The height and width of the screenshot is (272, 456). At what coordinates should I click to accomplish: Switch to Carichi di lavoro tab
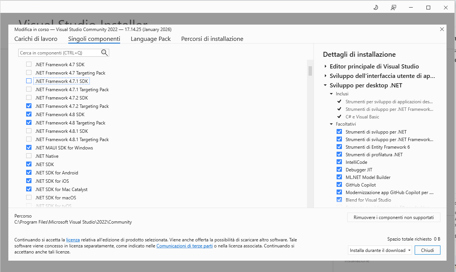[36, 39]
